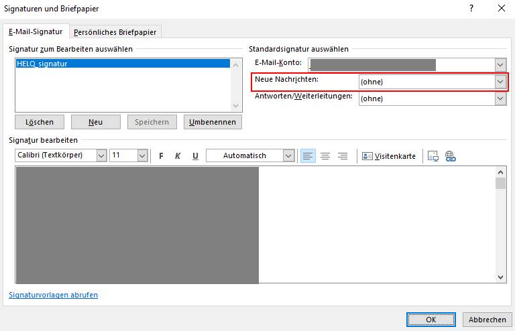Select the E-Mail-Signatur tab
515x331 pixels.
(x=36, y=31)
